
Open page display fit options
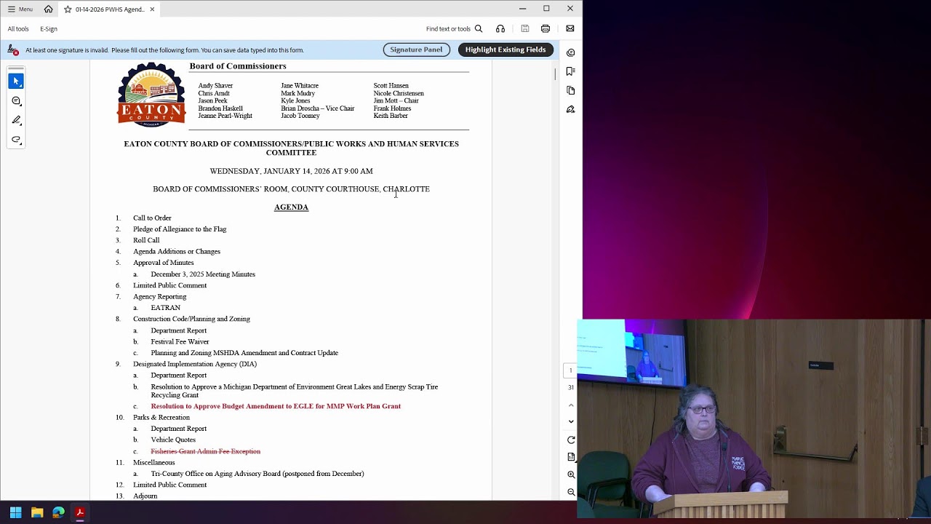tap(571, 457)
